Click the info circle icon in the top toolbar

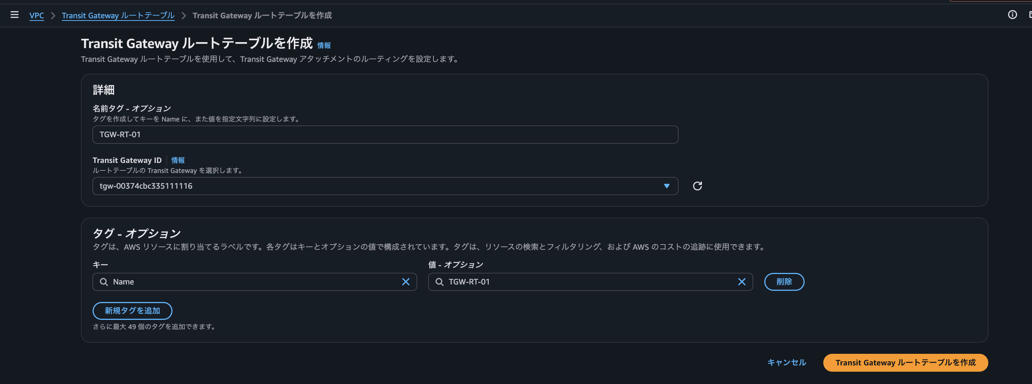coord(1012,15)
